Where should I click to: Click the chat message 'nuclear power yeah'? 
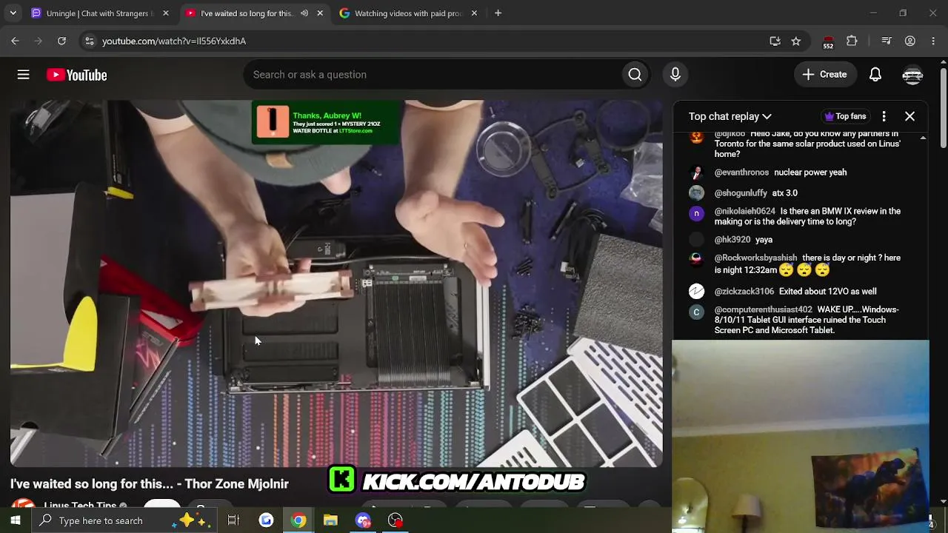pyautogui.click(x=810, y=172)
